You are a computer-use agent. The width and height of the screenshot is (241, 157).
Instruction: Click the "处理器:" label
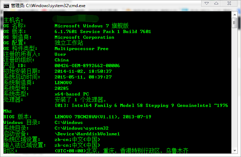coord(13,100)
